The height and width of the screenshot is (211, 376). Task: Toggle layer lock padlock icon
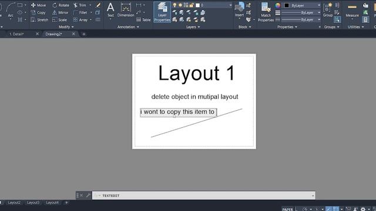click(x=192, y=5)
